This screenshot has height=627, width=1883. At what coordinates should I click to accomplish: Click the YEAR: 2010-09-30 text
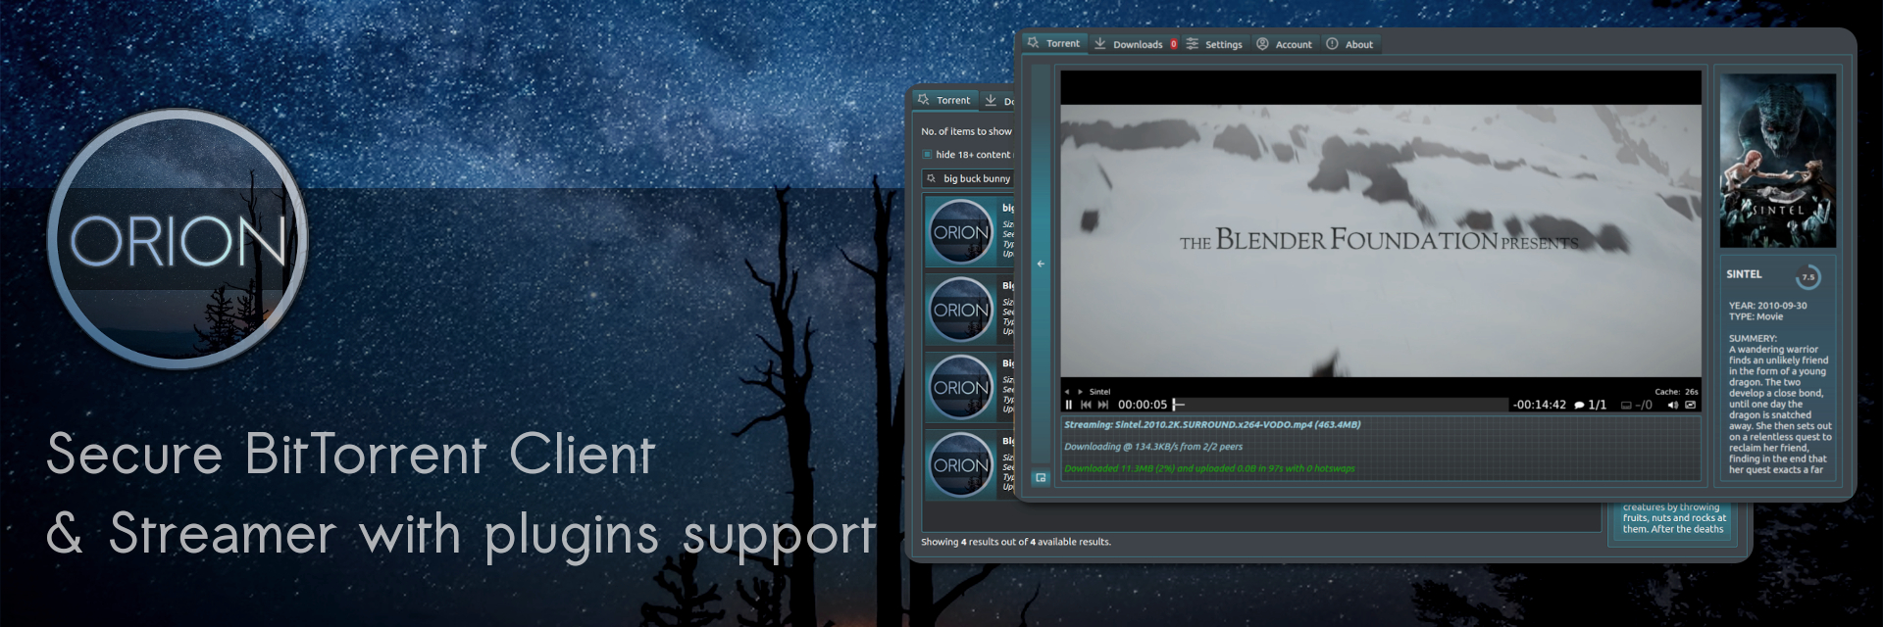click(1767, 306)
